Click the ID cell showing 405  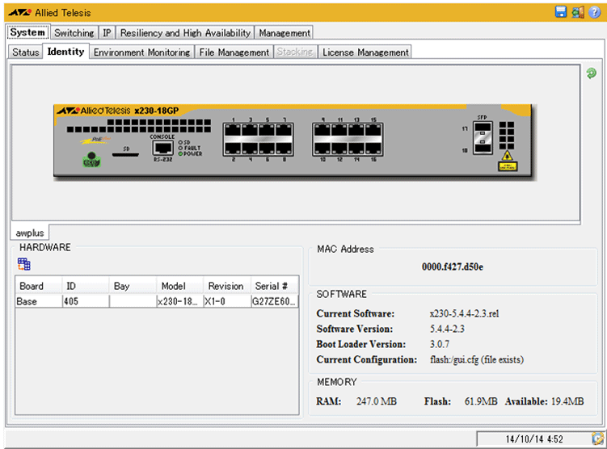86,301
